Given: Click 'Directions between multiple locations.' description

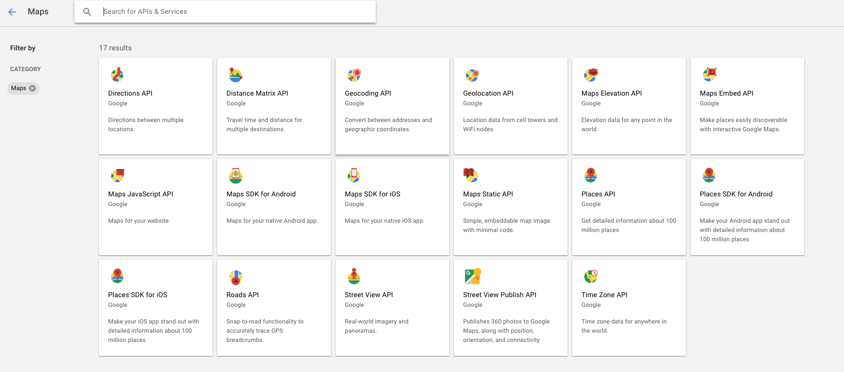Looking at the screenshot, I should 146,125.
